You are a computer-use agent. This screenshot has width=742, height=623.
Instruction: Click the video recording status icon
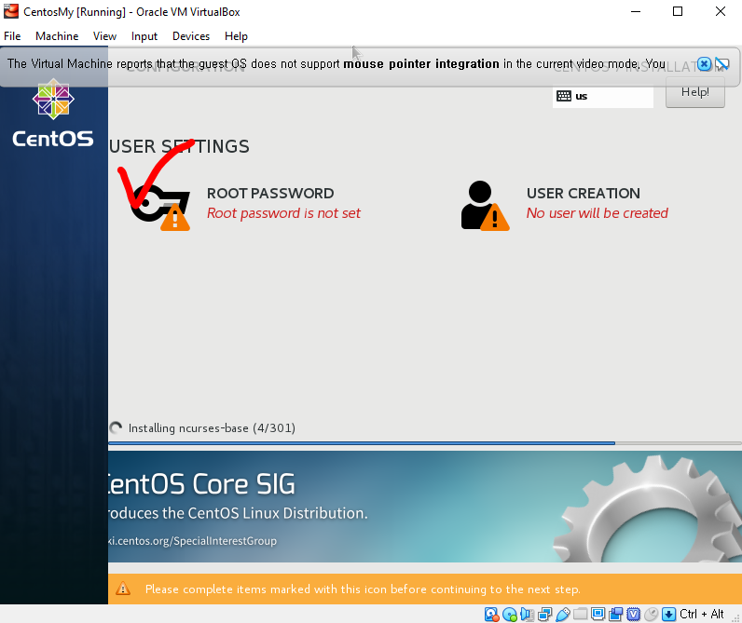click(x=616, y=614)
